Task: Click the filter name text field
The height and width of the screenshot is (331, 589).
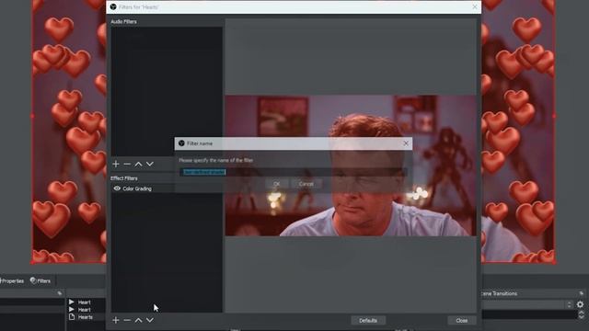Action: tap(294, 172)
